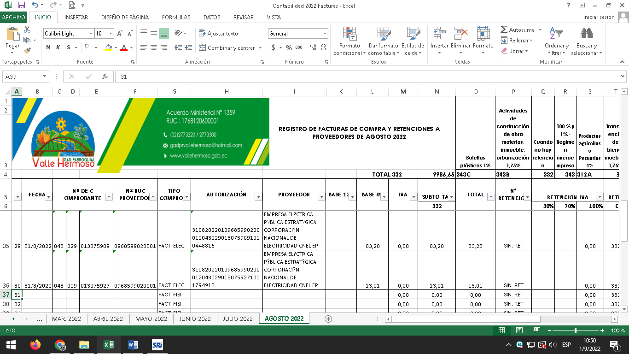Click the Insert Function fx icon
Screen dimensions: 629x354
(105, 77)
